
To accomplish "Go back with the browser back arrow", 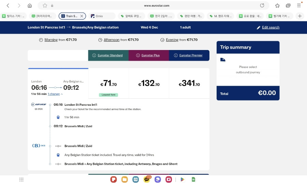I will click(8, 5).
